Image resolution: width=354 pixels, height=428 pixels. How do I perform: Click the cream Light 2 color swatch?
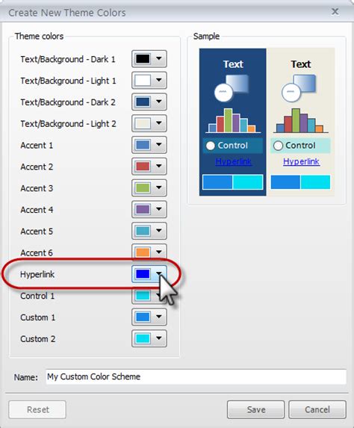[143, 123]
